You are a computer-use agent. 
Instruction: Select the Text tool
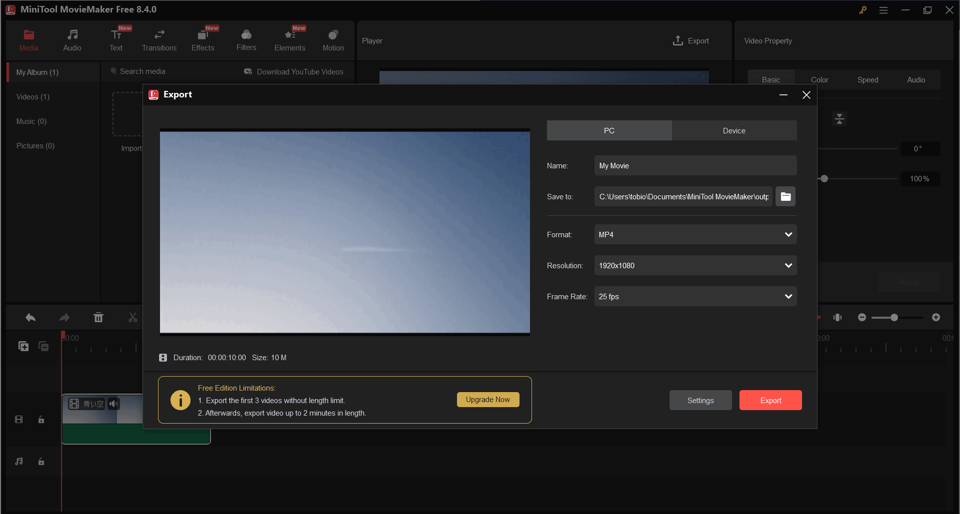click(x=116, y=36)
